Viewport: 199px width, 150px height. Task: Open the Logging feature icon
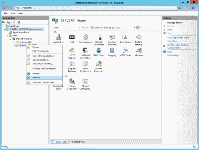click(112, 52)
